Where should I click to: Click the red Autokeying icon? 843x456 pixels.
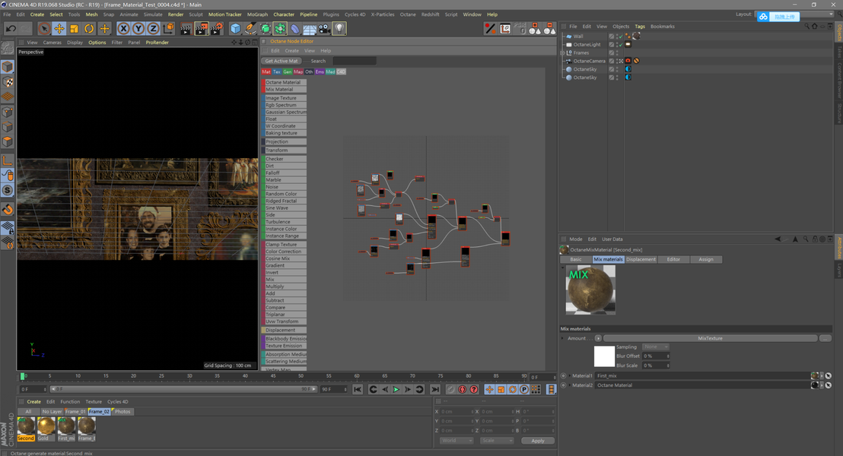tap(462, 389)
